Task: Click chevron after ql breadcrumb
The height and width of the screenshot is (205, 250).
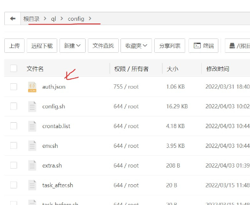Action: tap(62, 19)
